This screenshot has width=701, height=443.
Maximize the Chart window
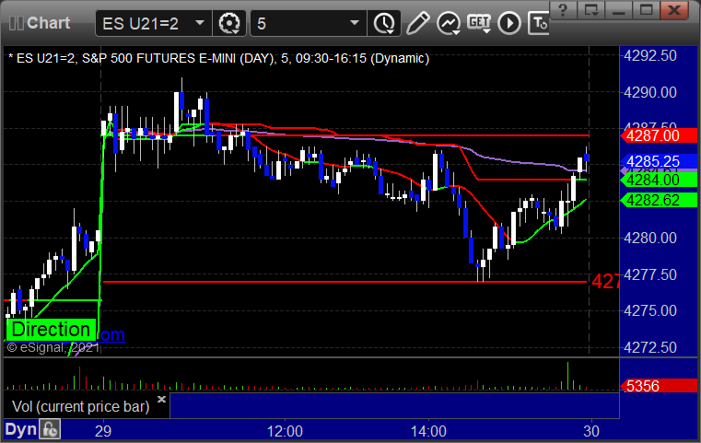point(646,10)
